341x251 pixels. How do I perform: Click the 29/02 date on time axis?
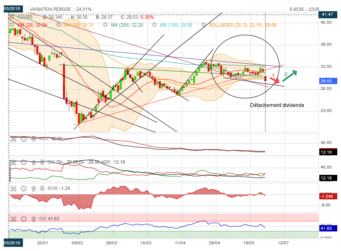click(x=111, y=243)
